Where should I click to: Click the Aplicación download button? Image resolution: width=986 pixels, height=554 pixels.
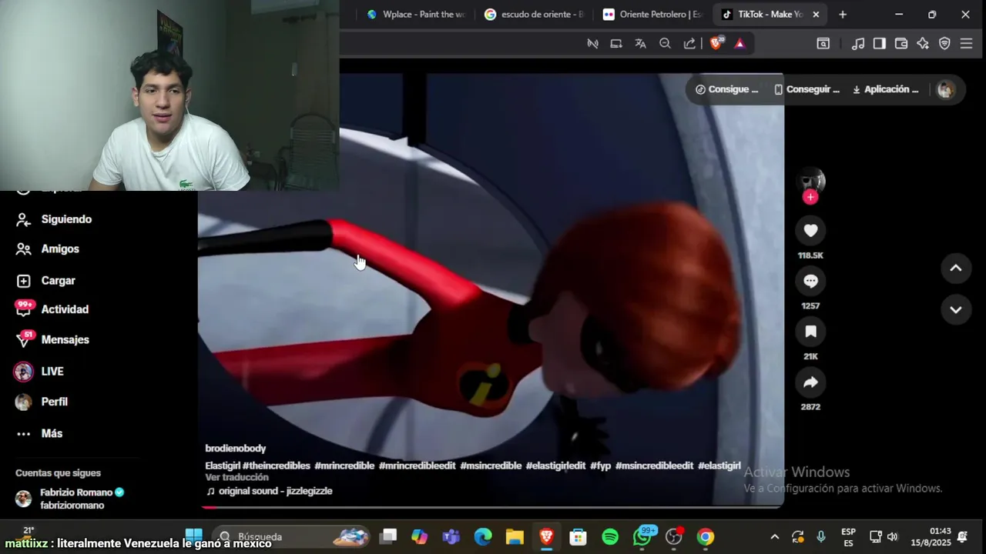click(x=885, y=89)
